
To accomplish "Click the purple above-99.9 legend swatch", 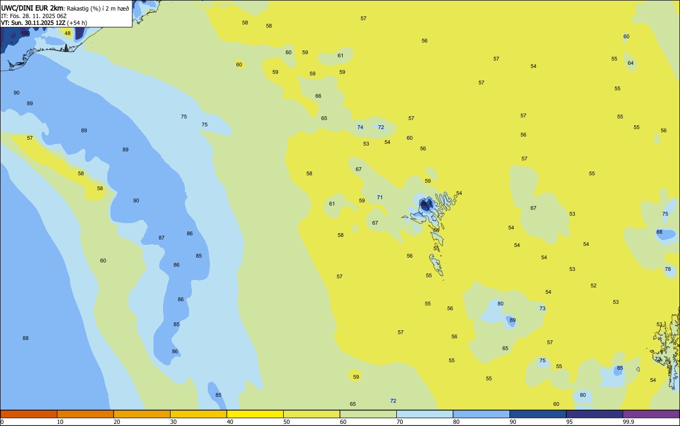I will (x=651, y=414).
